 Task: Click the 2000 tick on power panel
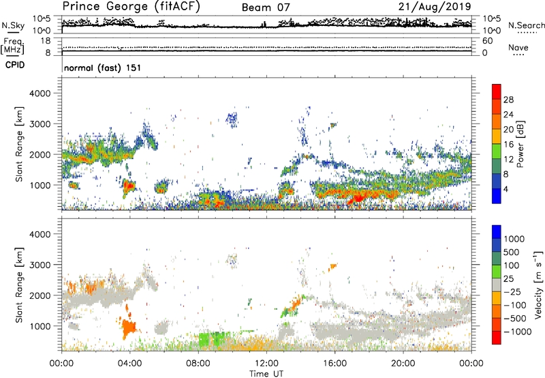[40, 154]
